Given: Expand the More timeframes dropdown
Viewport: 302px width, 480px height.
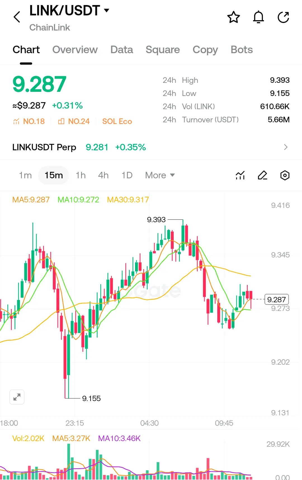Looking at the screenshot, I should (160, 175).
